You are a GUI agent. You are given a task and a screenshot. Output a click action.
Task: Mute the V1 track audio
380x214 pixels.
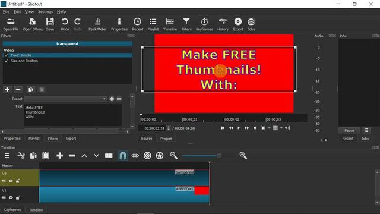tap(4, 198)
